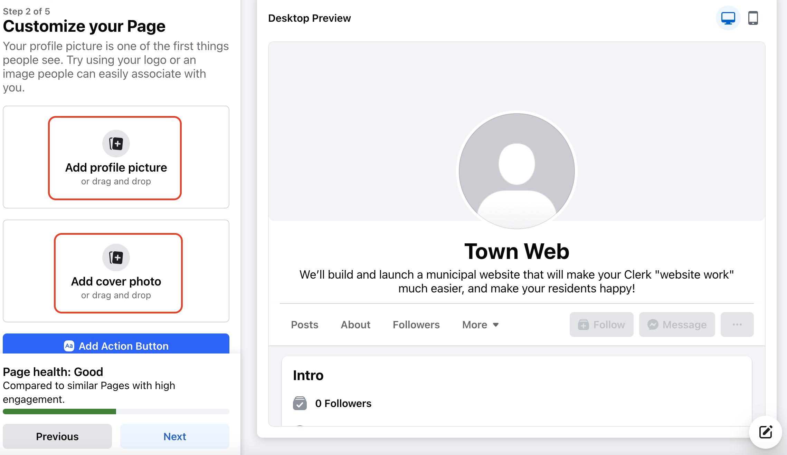
Task: Click the Page health progress bar
Action: click(116, 412)
